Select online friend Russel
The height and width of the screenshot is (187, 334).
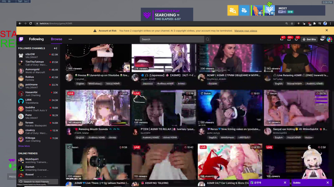(x=38, y=175)
